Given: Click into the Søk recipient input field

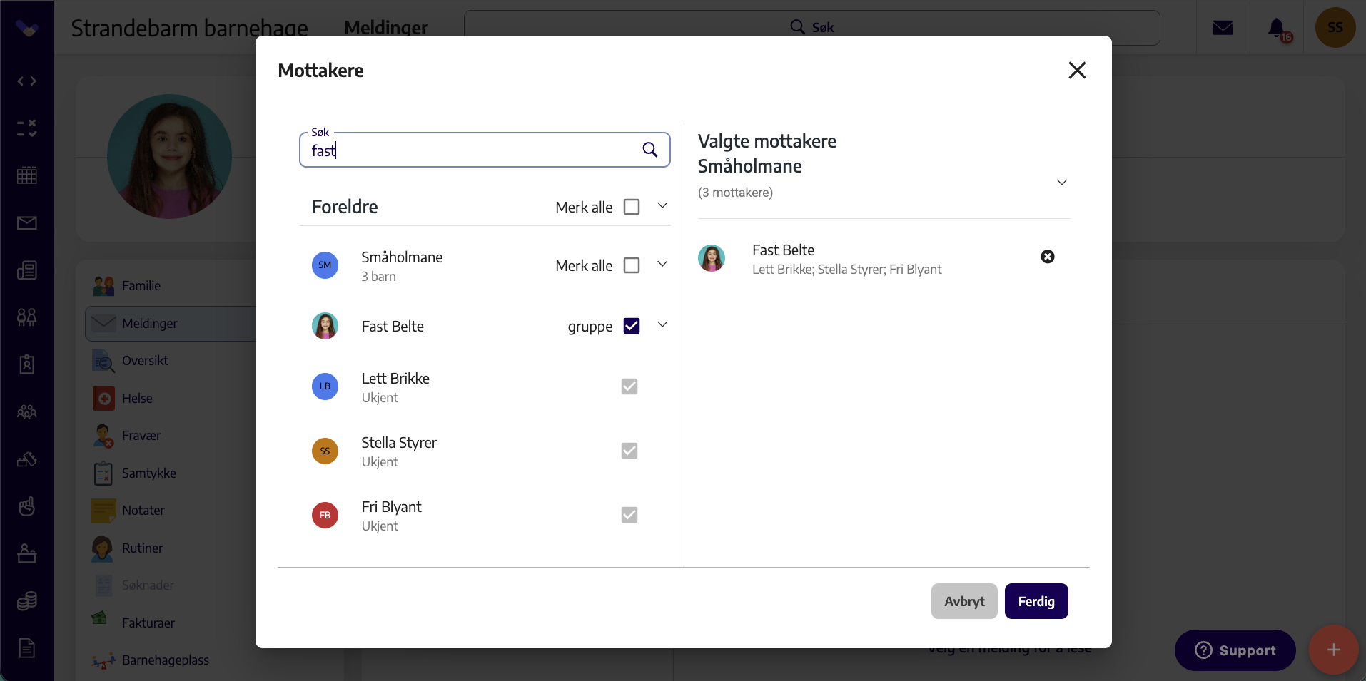Looking at the screenshot, I should [471, 150].
